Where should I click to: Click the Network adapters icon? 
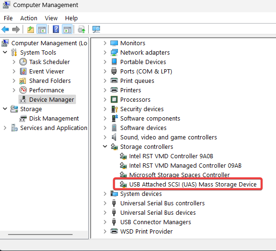[x=114, y=53]
